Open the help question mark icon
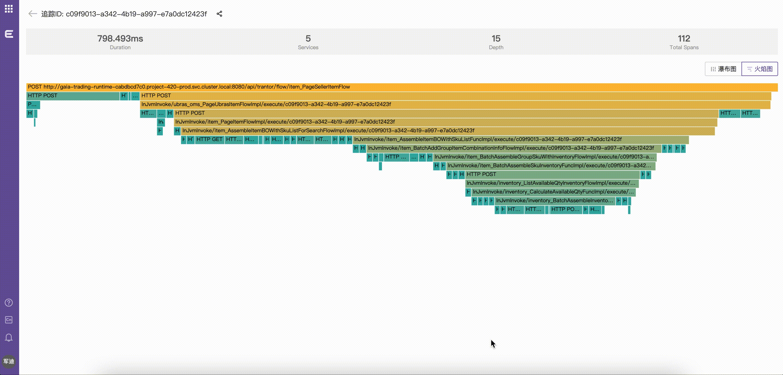The height and width of the screenshot is (375, 783). pyautogui.click(x=9, y=303)
